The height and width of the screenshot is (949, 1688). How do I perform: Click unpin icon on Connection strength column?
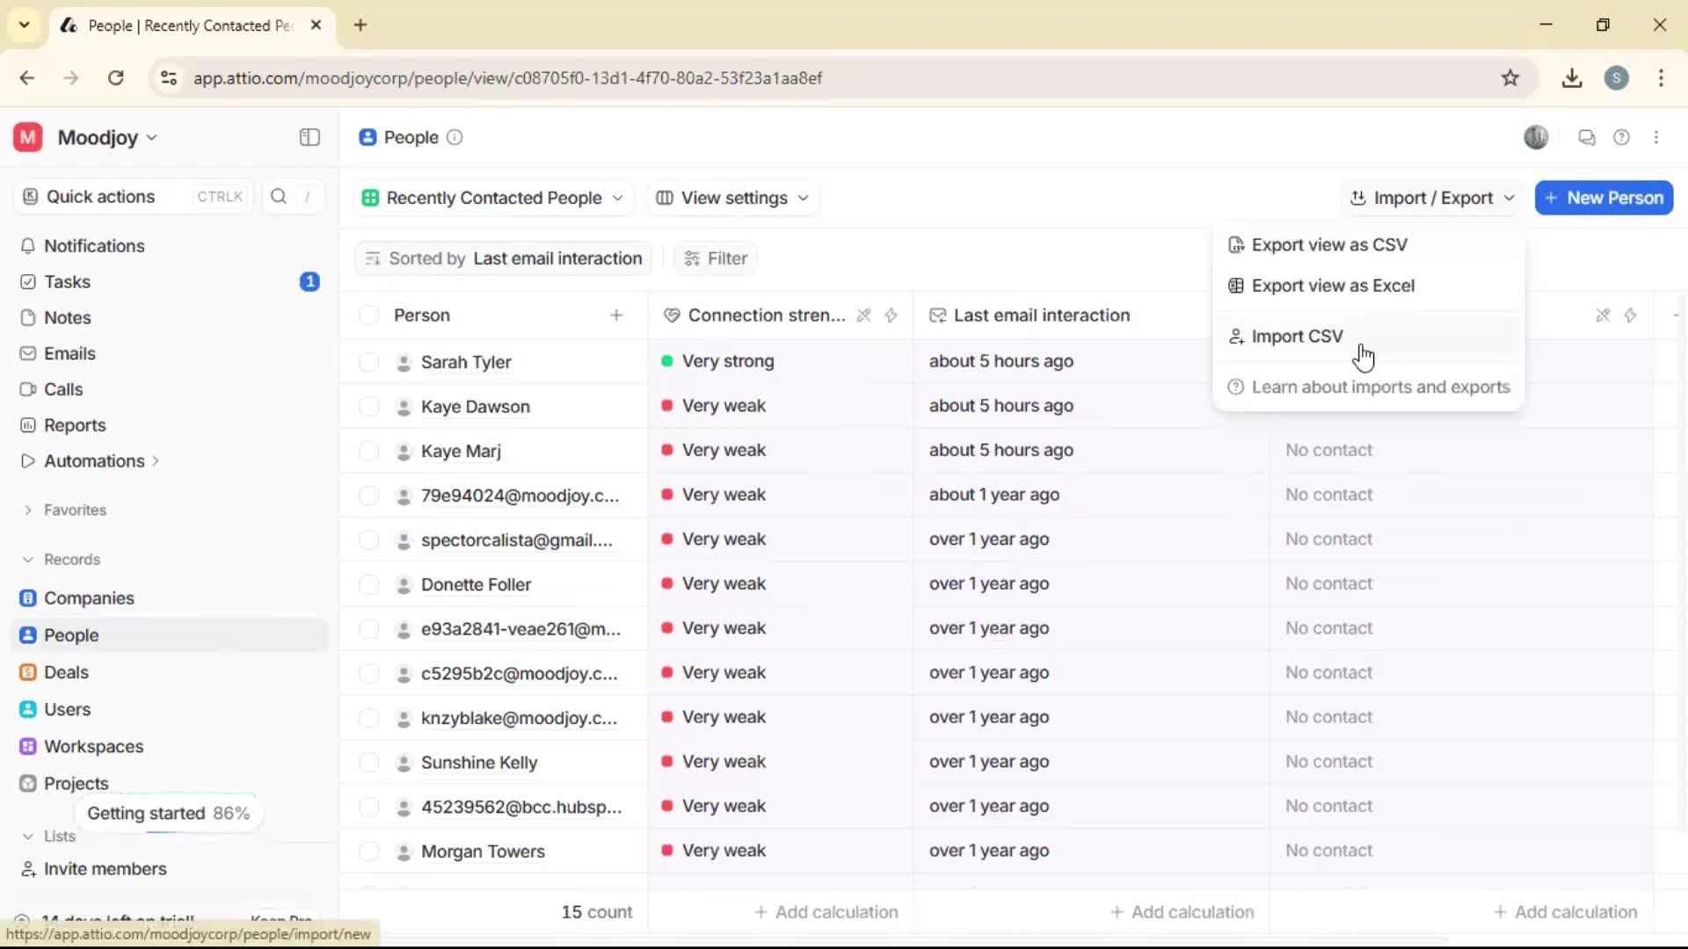pyautogui.click(x=863, y=315)
